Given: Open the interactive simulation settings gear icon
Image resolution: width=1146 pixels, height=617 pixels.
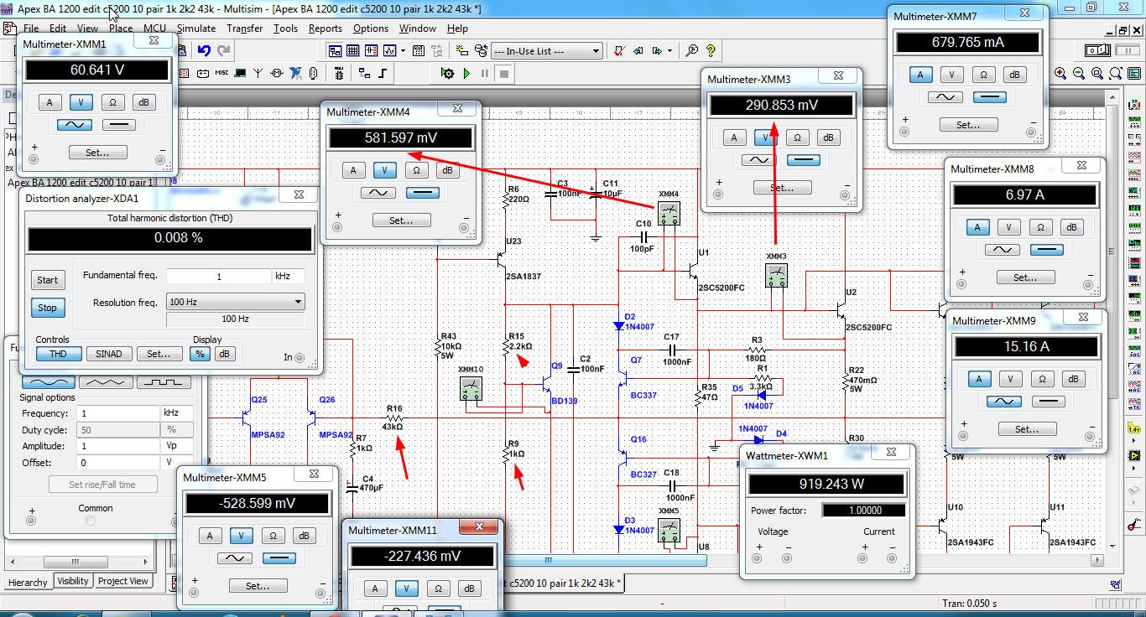Looking at the screenshot, I should click(448, 74).
